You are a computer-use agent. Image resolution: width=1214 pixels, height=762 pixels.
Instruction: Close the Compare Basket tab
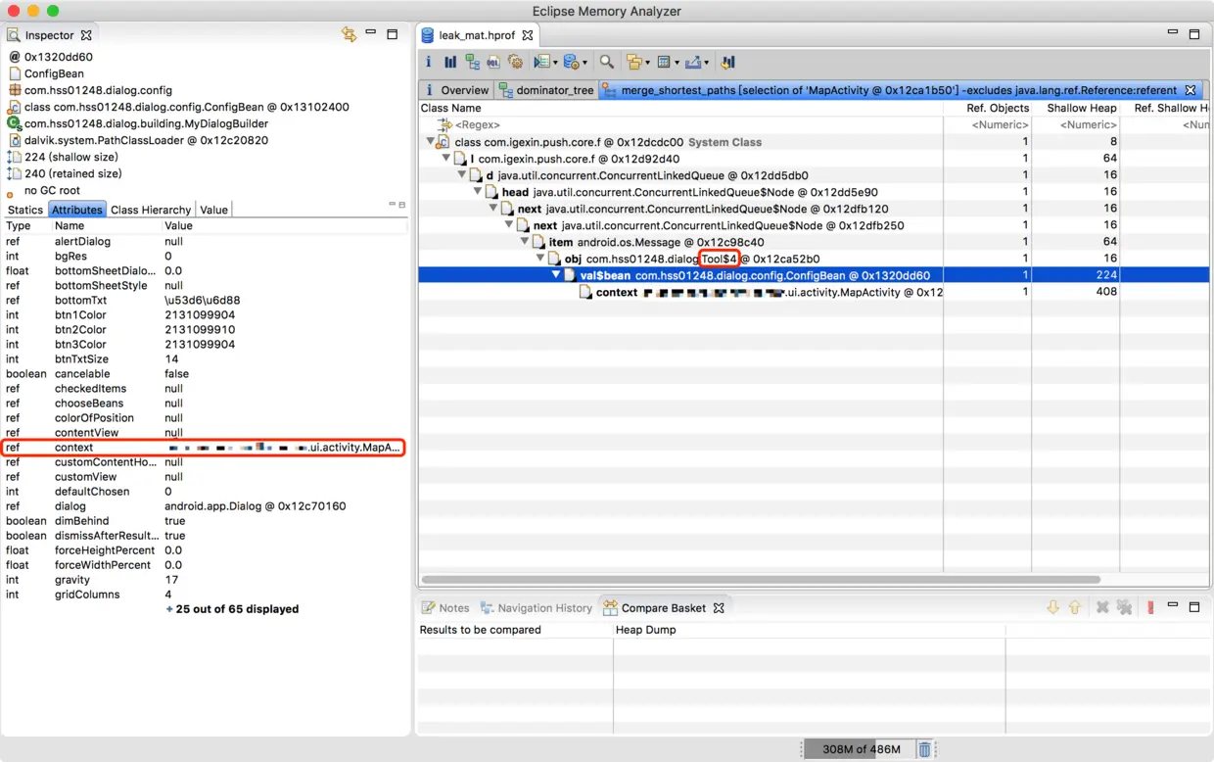[x=719, y=608]
